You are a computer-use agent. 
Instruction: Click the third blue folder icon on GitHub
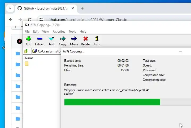18,75
